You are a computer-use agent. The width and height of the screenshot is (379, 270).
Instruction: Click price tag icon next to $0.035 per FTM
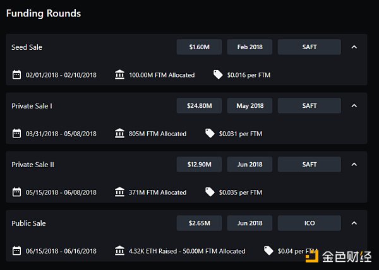click(210, 192)
